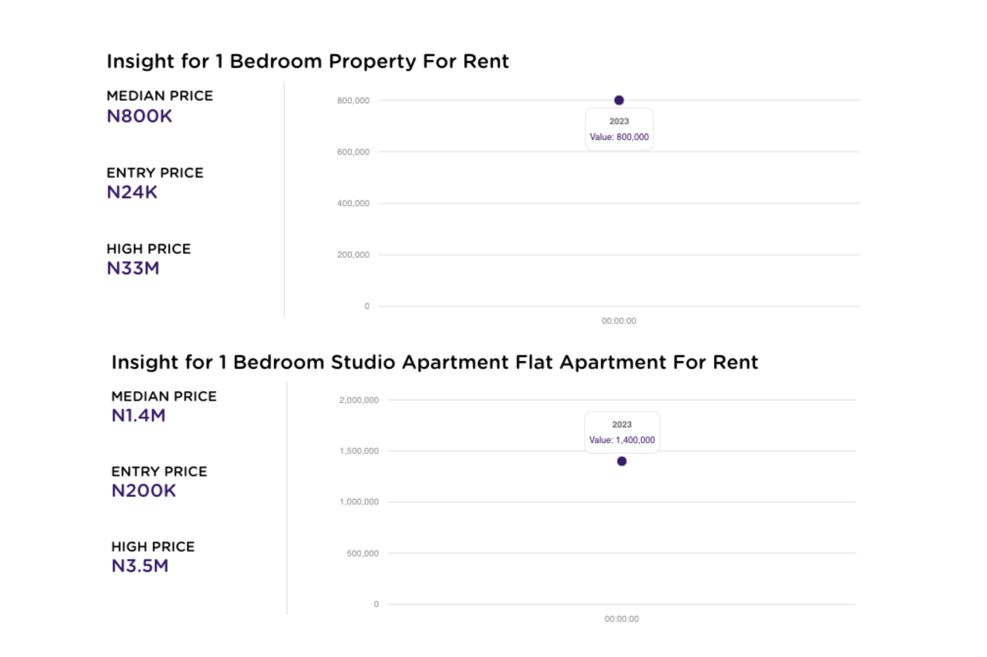
Task: Click the 1,500,000 y-axis label
Action: [x=359, y=451]
